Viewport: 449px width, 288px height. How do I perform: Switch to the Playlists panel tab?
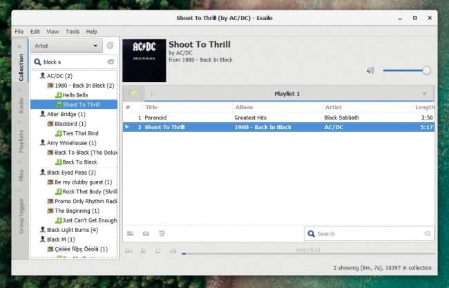(21, 141)
